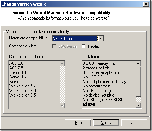Click the Compatible products scroll-down arrow
Screen dimensions: 152x131
pos(62,106)
